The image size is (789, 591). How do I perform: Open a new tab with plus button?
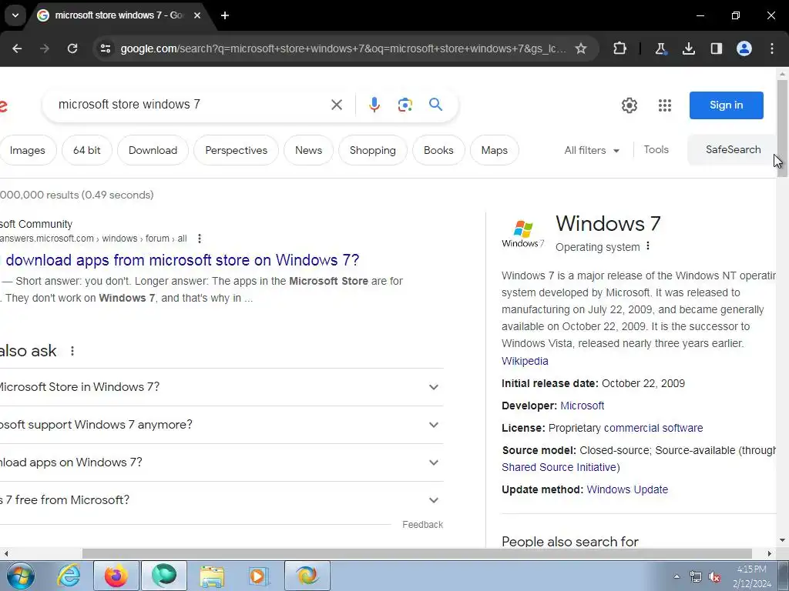(225, 15)
